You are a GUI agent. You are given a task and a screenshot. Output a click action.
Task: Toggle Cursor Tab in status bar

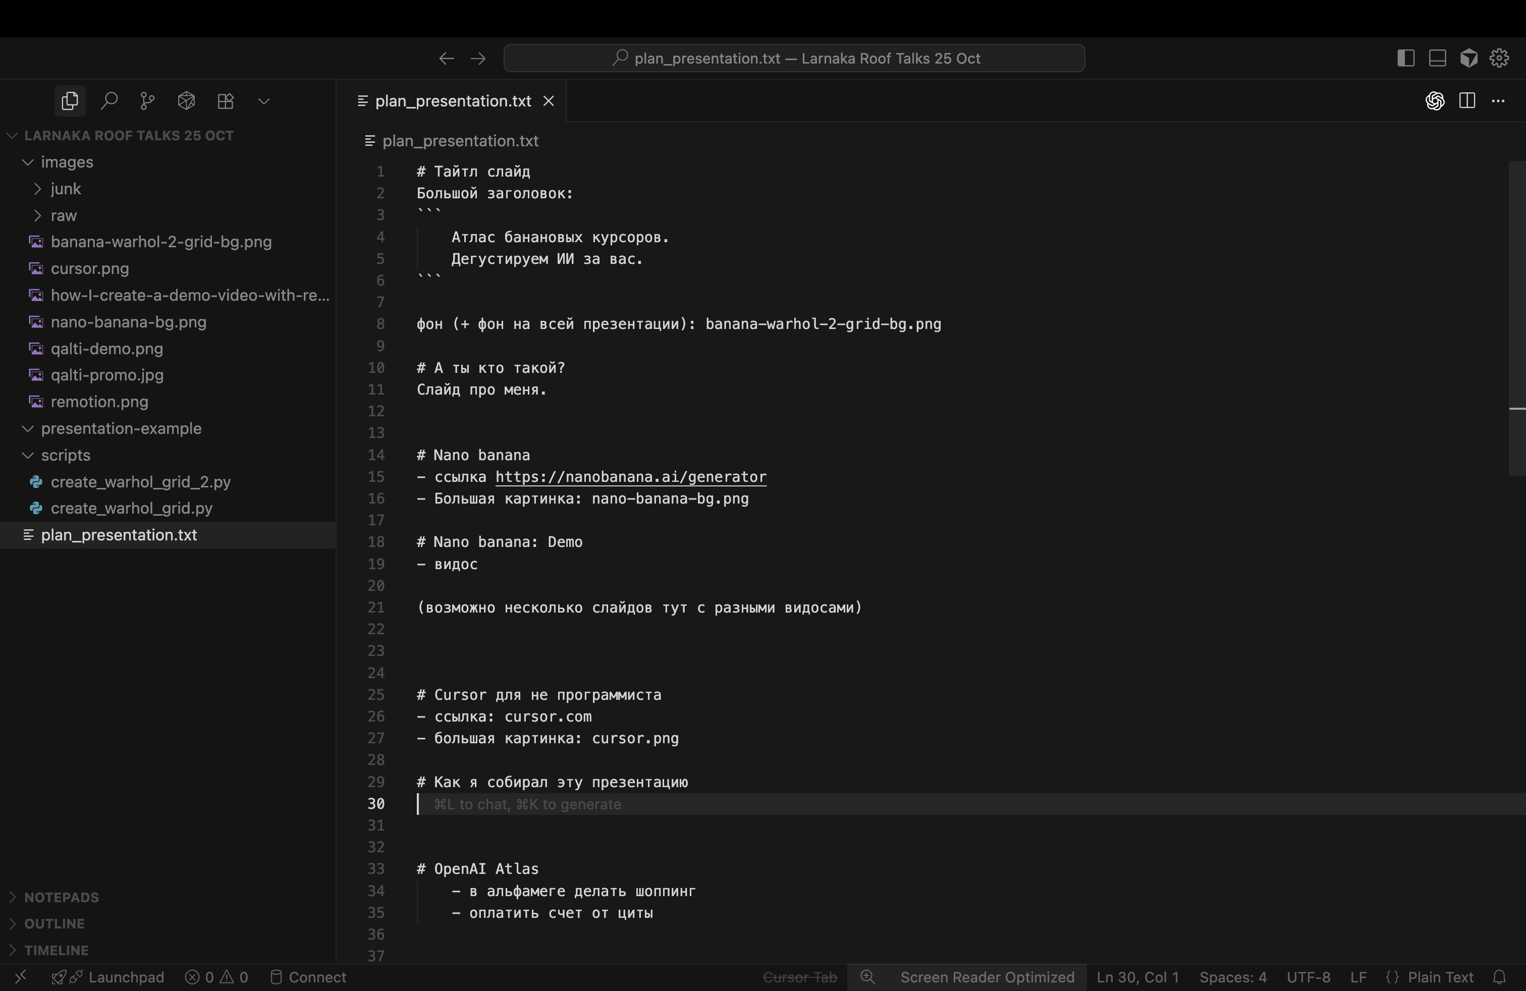[799, 977]
